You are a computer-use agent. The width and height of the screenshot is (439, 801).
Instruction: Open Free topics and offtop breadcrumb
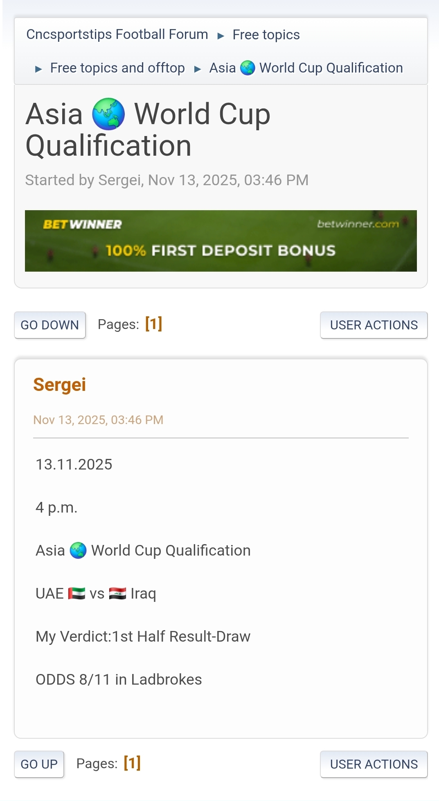tap(117, 68)
